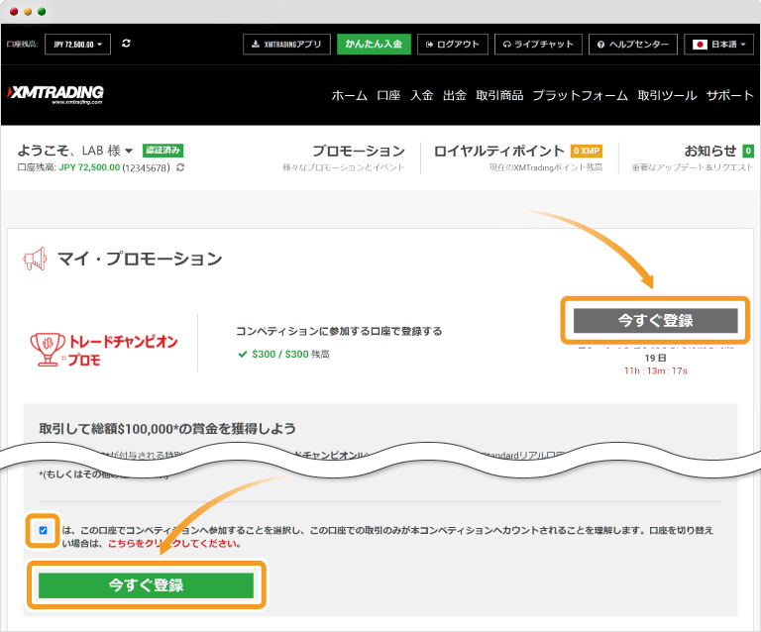Click the 認証済み verified badge
Viewport: 761px width, 632px height.
click(x=163, y=151)
